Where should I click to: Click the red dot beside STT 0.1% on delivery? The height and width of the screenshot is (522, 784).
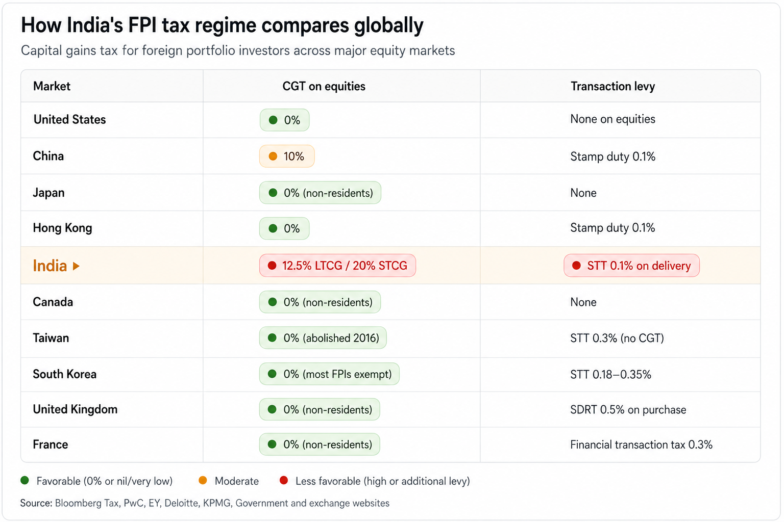click(x=576, y=266)
